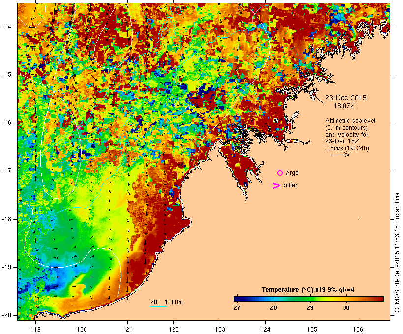Click the magenta Argo circle legend symbol
This screenshot has width=403, height=334.
click(280, 173)
